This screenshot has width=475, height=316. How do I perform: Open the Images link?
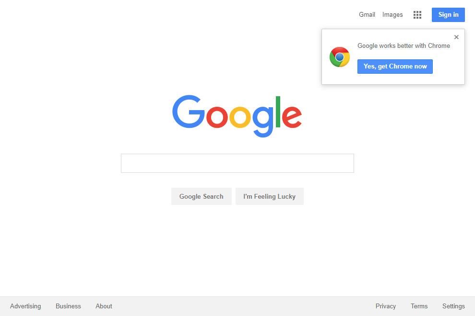392,15
